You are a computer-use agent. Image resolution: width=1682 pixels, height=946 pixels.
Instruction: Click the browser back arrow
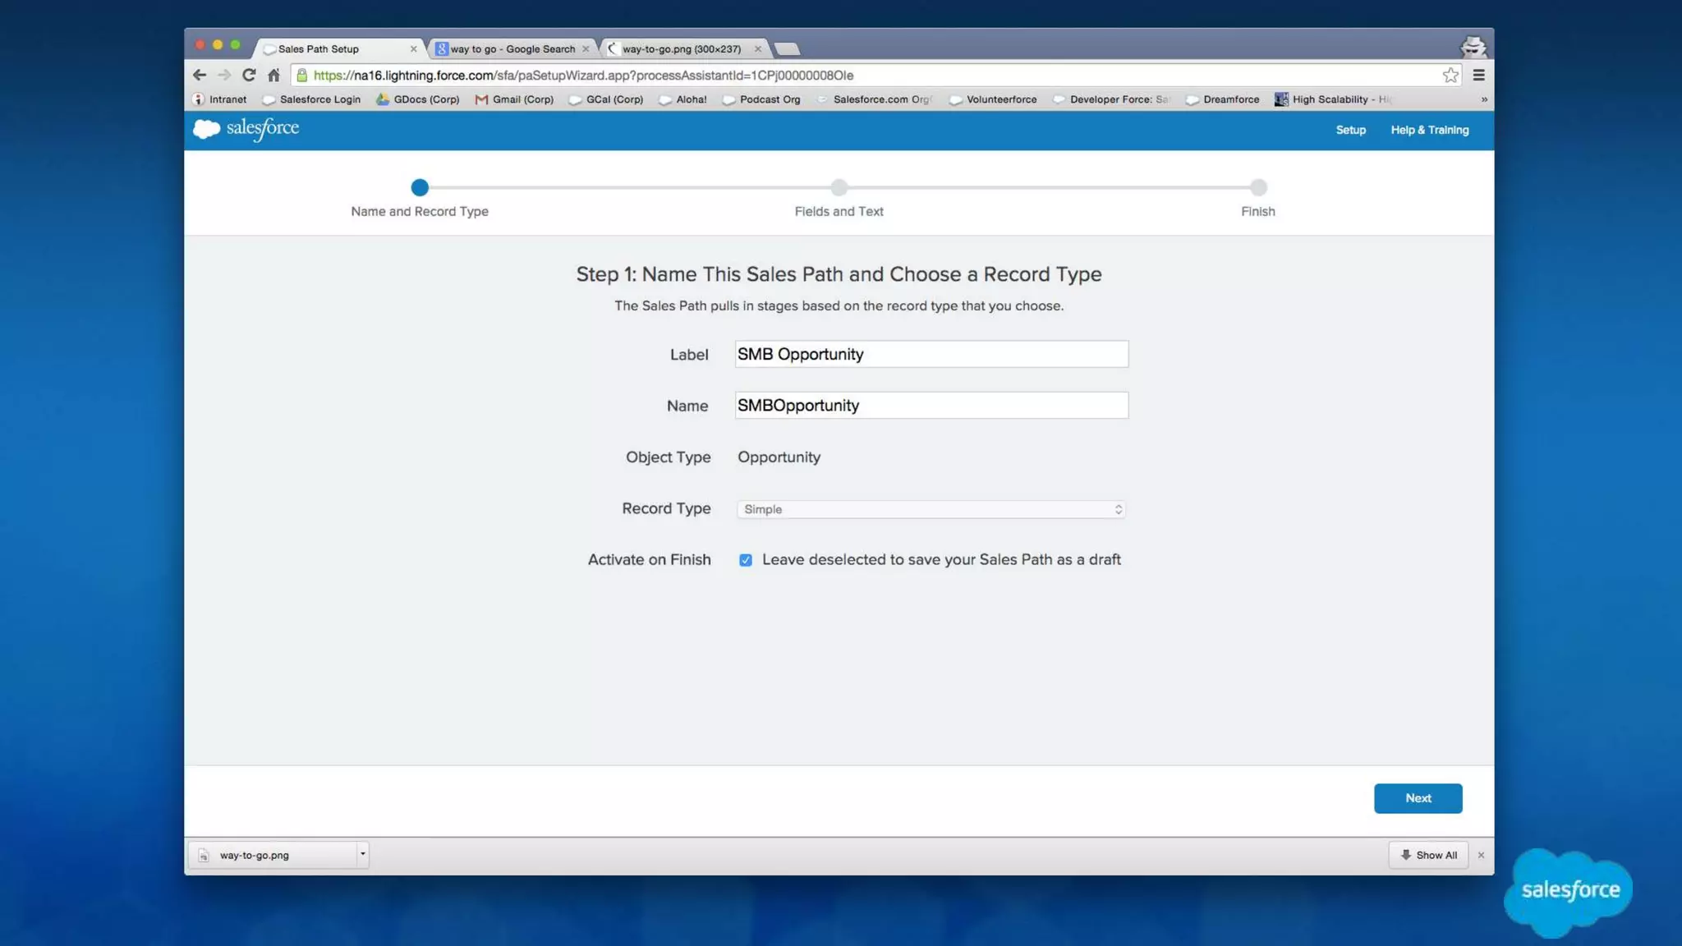point(200,75)
